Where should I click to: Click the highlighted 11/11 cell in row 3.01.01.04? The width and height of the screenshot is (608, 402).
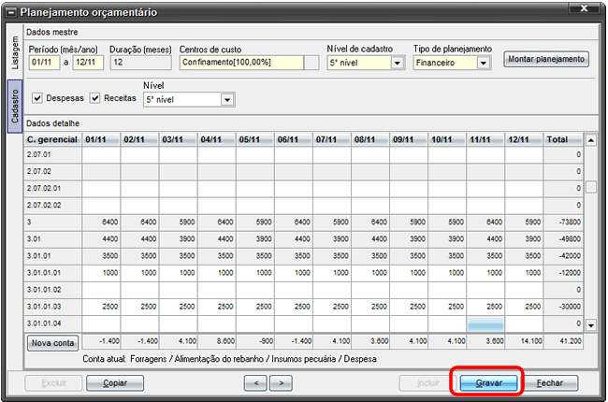pos(485,324)
